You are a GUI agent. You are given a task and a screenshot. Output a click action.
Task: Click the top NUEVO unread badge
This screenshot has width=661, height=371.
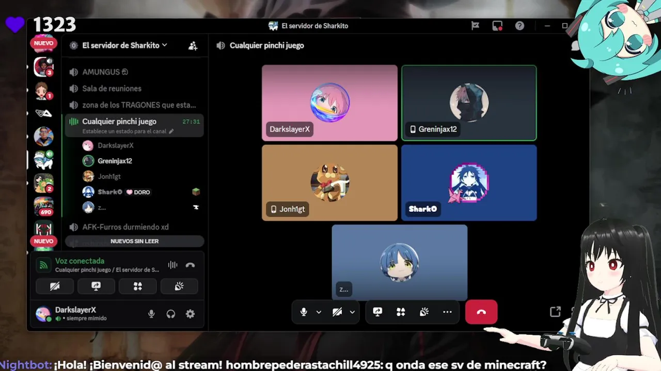43,43
